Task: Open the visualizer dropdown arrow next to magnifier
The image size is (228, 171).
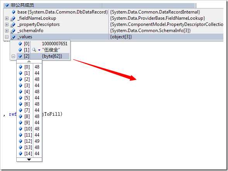Action: point(39,50)
